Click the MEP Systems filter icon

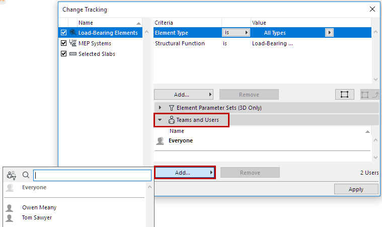[72, 43]
